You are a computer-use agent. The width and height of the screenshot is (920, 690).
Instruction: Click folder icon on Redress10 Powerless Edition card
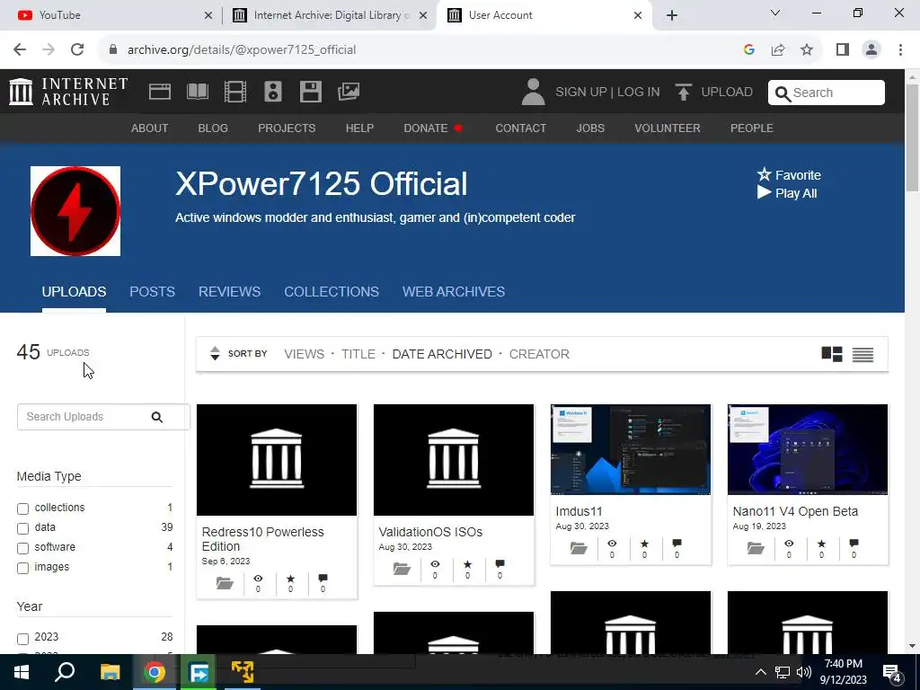(x=225, y=583)
